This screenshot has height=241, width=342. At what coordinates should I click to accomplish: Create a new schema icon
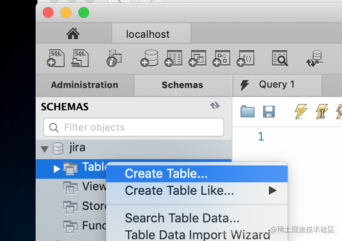click(149, 58)
